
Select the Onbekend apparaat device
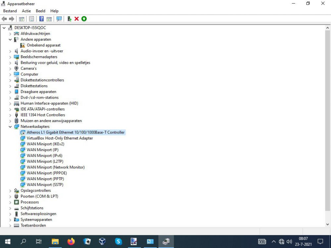pyautogui.click(x=43, y=45)
